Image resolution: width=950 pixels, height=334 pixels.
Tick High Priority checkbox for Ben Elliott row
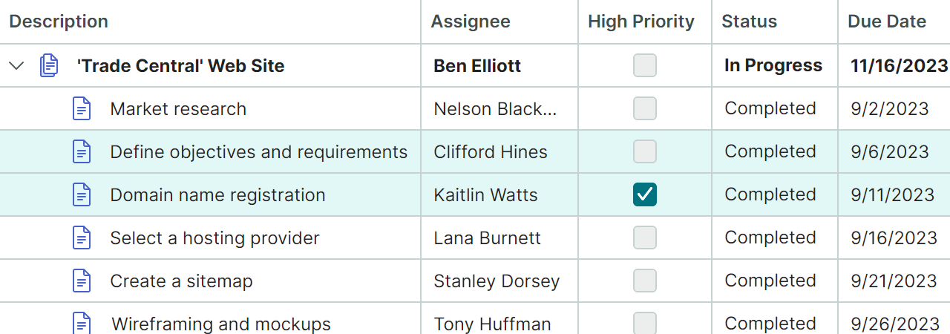click(645, 65)
